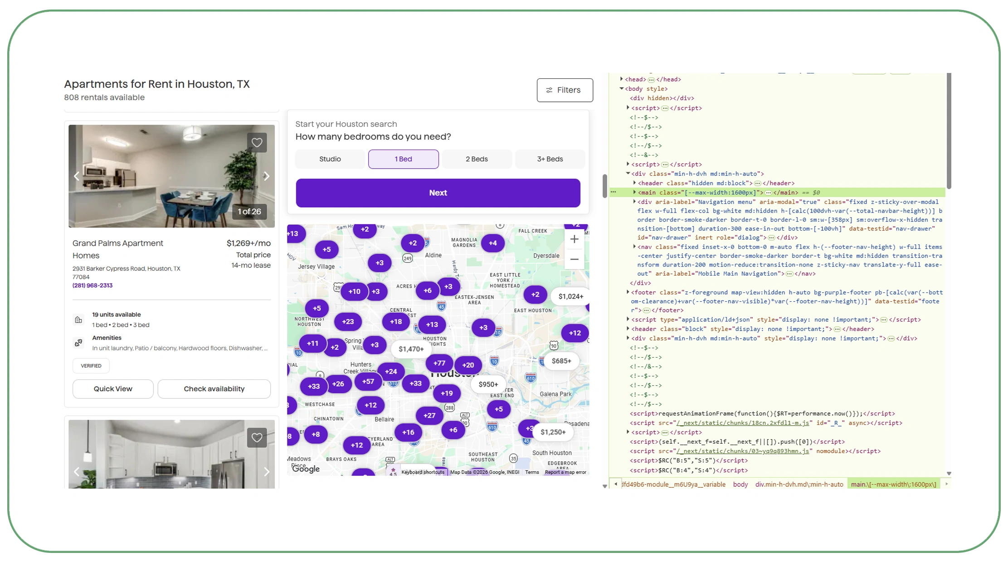The width and height of the screenshot is (1008, 562).
Task: Collapse the body element in DevTools
Action: [x=622, y=89]
